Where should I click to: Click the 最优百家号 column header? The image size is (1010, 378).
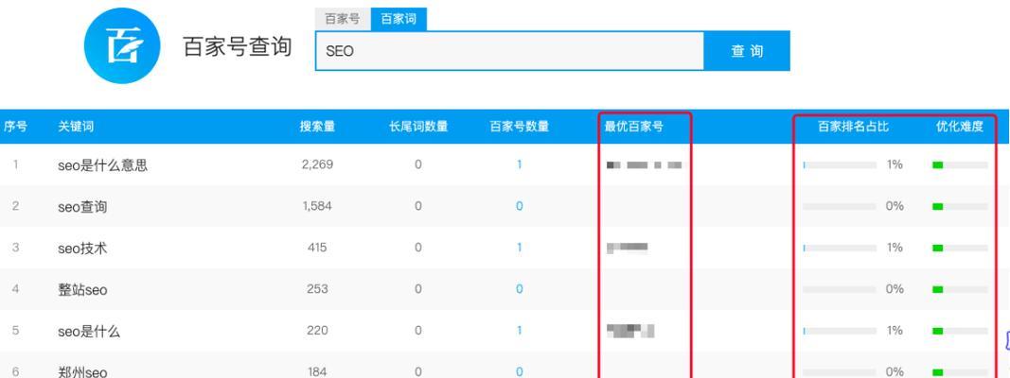pos(633,127)
